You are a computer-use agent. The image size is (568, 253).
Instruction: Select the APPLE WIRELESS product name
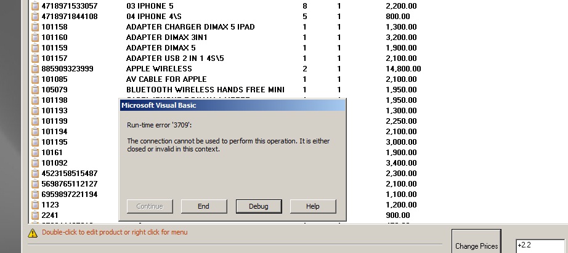(159, 69)
